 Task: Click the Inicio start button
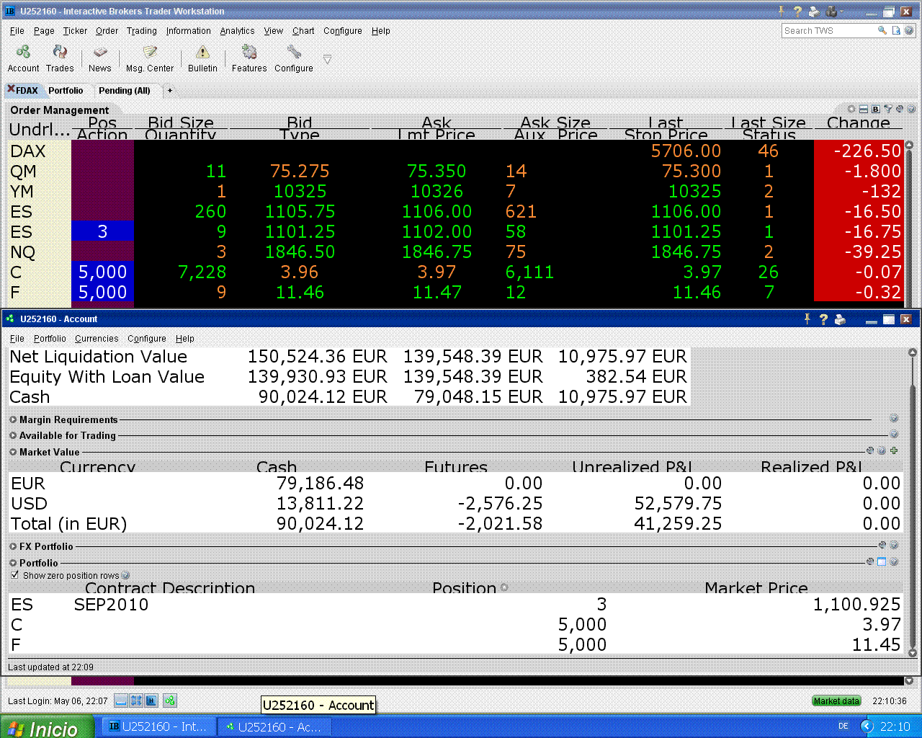[47, 727]
